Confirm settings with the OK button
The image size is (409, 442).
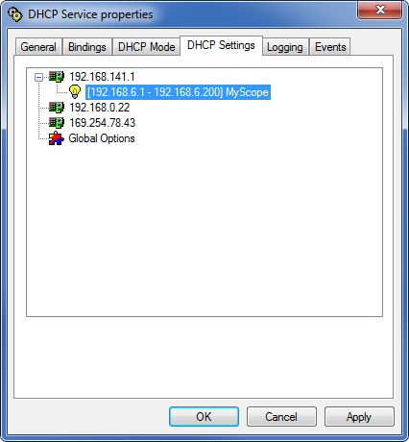[x=204, y=417]
